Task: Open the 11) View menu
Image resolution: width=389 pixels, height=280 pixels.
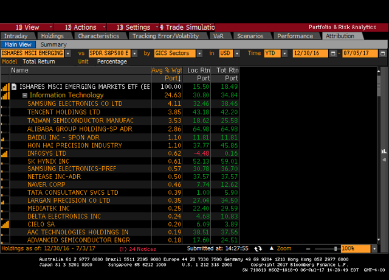Action: point(27,27)
